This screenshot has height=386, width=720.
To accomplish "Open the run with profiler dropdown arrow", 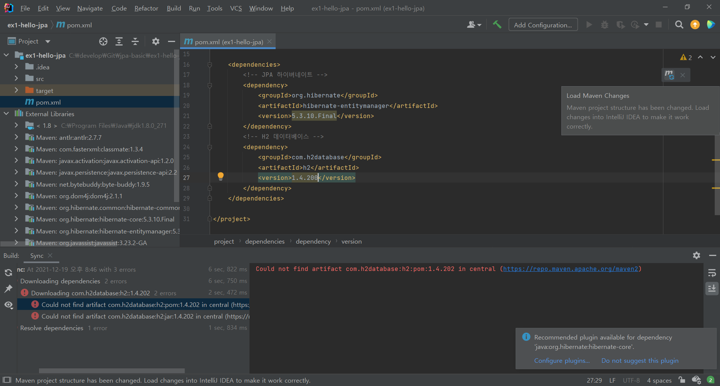I will [x=646, y=25].
